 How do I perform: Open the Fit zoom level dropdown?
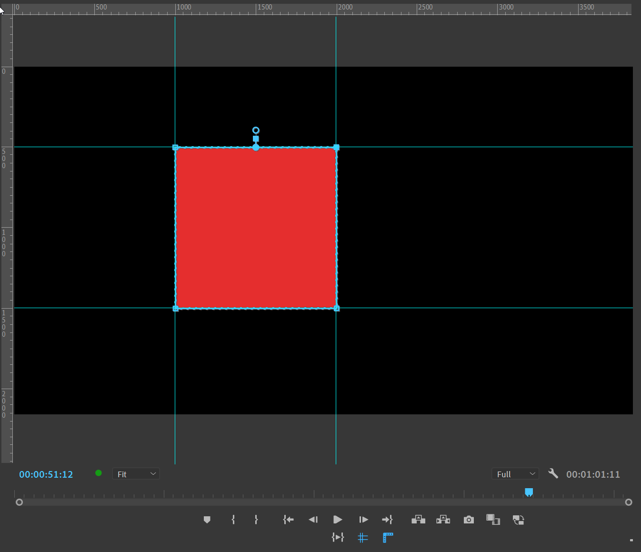tap(136, 473)
